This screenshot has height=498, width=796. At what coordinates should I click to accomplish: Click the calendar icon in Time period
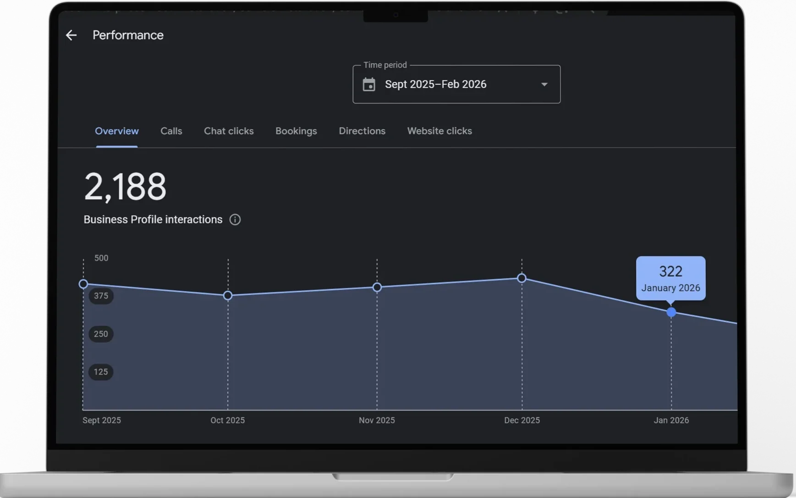coord(369,85)
